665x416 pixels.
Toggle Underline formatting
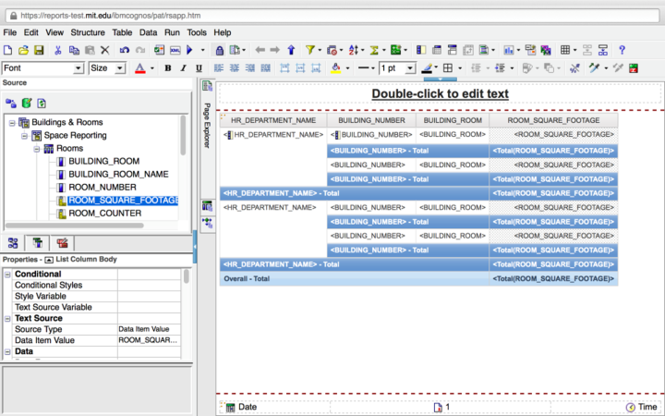click(x=198, y=67)
